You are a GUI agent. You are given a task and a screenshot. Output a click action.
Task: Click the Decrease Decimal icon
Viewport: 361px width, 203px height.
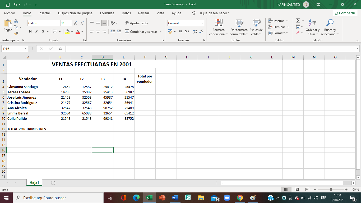pyautogui.click(x=201, y=31)
